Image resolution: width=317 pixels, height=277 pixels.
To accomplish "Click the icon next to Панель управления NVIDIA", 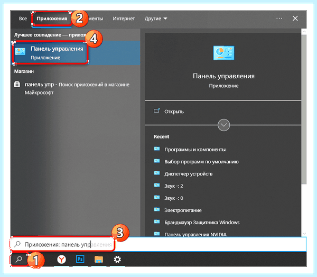I will (x=157, y=234).
